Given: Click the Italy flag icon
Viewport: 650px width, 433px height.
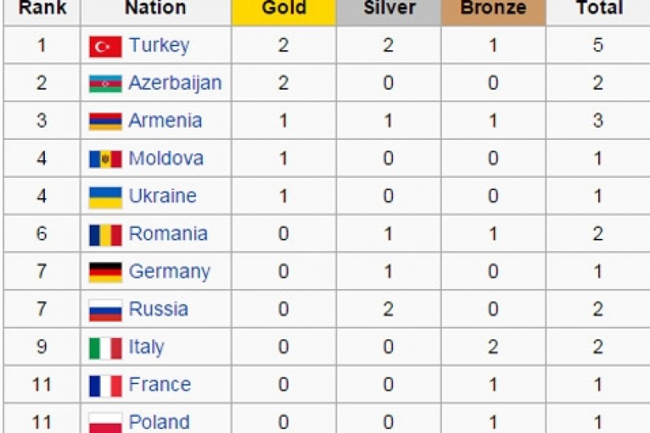Looking at the screenshot, I should coord(105,348).
